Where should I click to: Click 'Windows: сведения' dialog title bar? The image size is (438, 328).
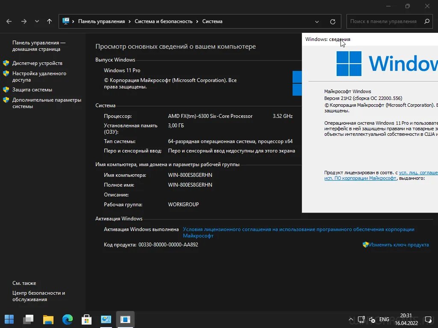tap(370, 39)
